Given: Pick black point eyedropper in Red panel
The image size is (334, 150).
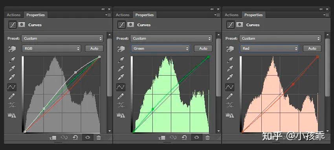Looking at the screenshot, I should [230, 60].
